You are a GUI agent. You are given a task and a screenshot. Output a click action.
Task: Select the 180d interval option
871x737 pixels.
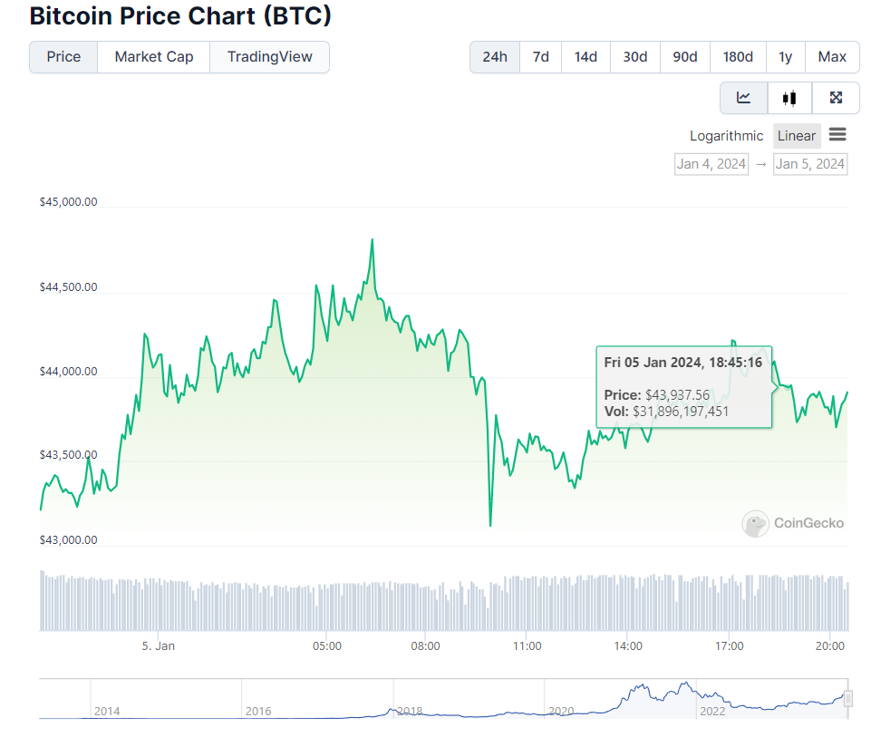737,56
